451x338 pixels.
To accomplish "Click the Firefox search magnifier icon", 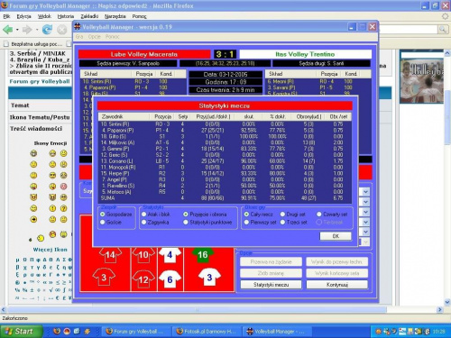I will 443,30.
